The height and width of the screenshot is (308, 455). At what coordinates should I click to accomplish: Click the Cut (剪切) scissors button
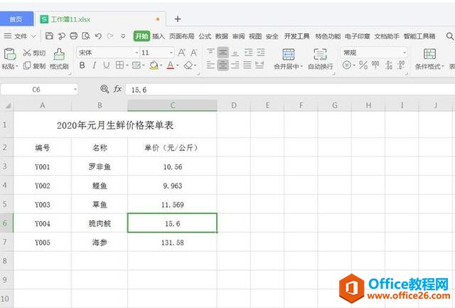pyautogui.click(x=34, y=53)
